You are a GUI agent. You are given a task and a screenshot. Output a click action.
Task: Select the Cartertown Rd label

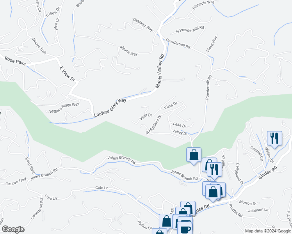(x=37, y=209)
